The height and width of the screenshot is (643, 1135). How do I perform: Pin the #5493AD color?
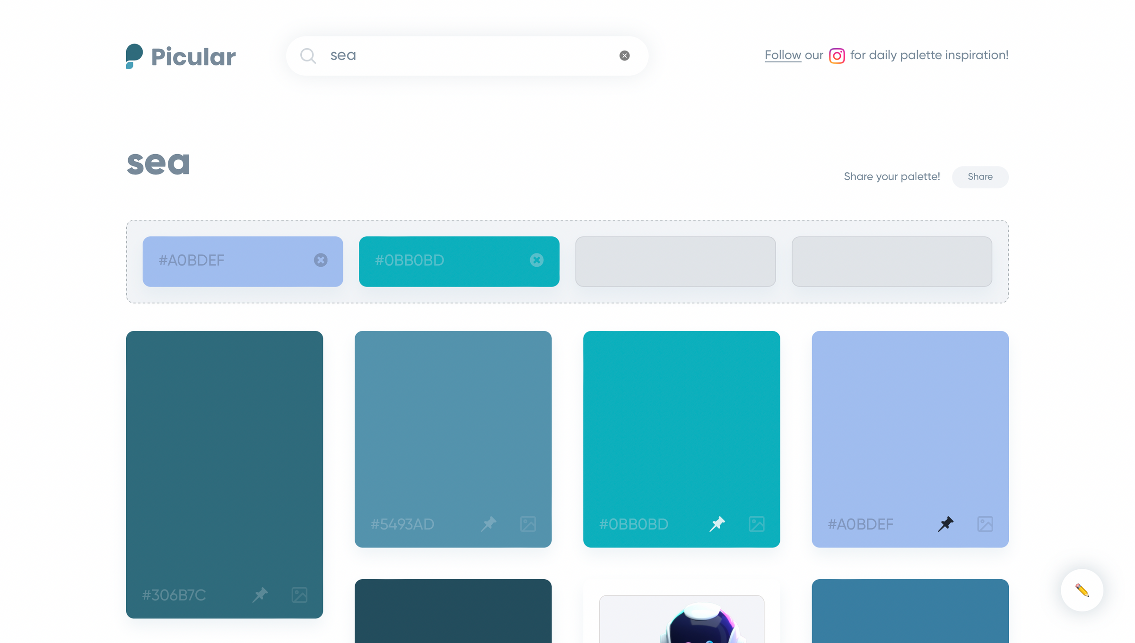tap(489, 524)
